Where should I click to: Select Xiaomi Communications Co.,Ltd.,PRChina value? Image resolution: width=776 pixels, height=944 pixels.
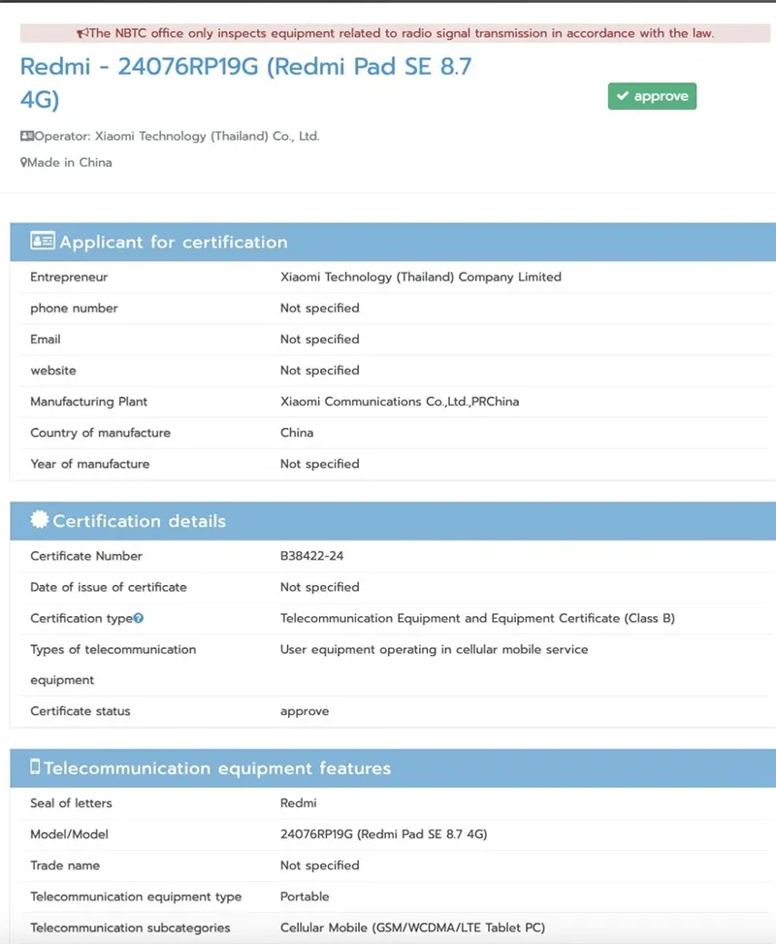pos(400,402)
